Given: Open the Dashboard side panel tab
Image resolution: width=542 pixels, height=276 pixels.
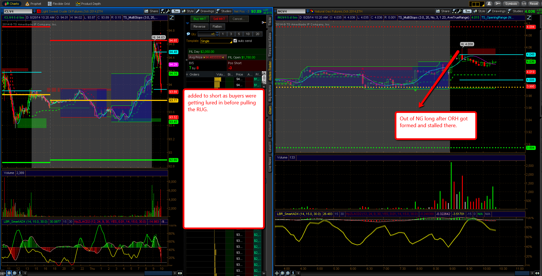Looking at the screenshot, I should coord(270,129).
